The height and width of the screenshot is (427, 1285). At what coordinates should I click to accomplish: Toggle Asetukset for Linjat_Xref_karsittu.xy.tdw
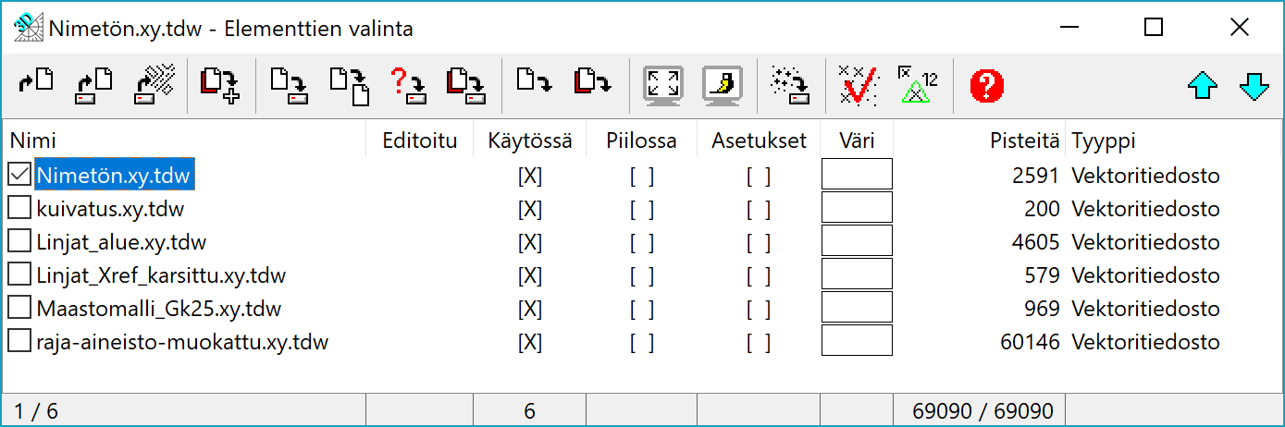(x=758, y=275)
